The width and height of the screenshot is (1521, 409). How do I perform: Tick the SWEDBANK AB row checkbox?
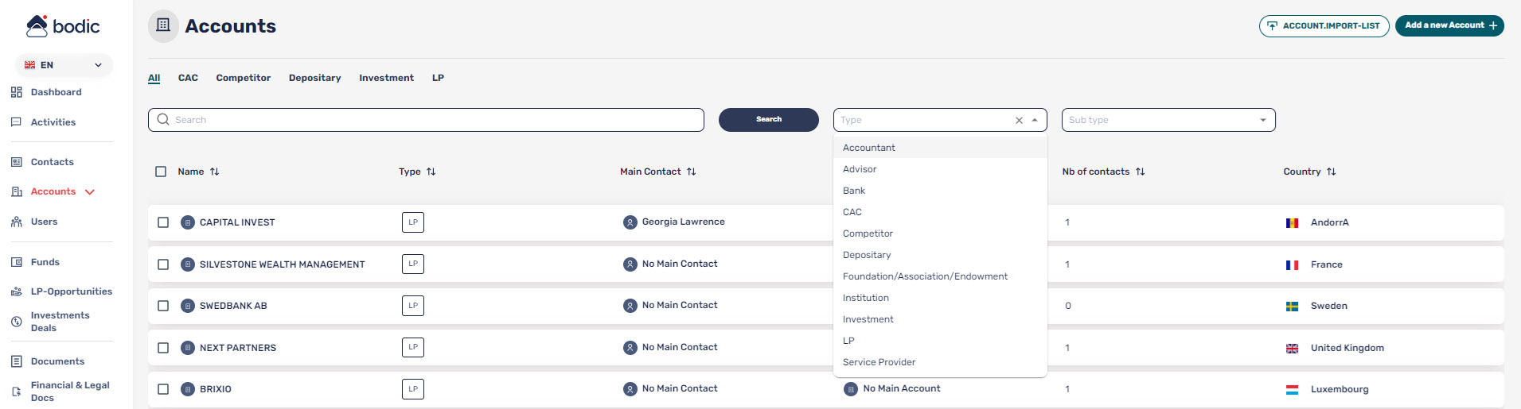coord(163,306)
